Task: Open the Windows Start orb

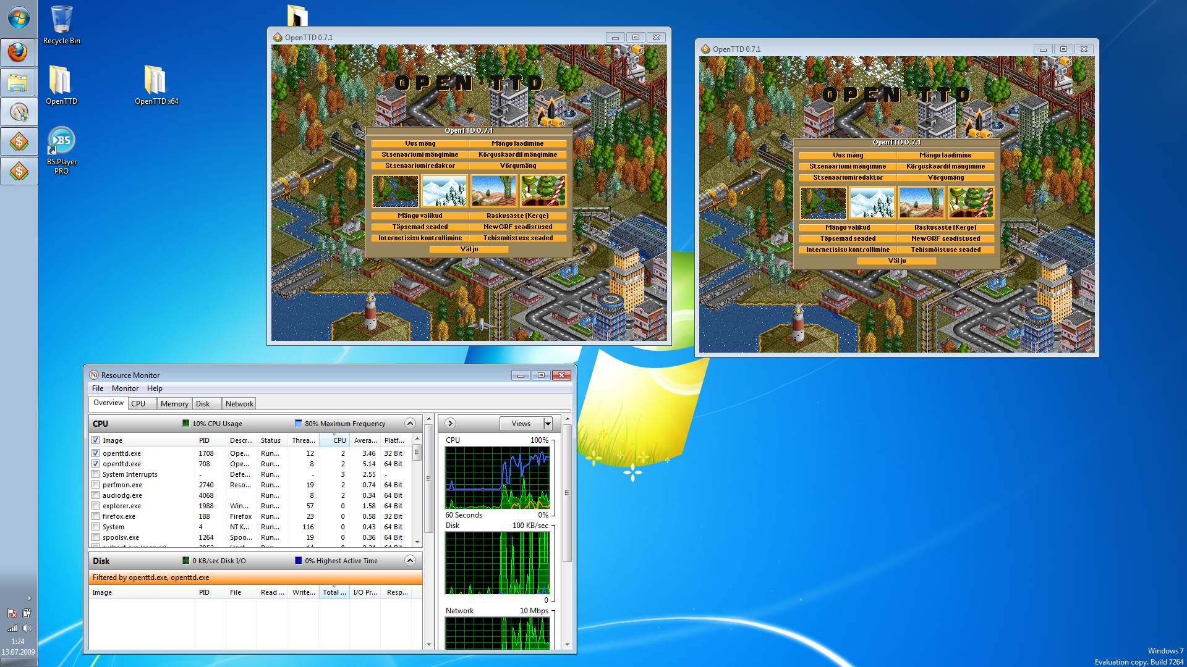Action: click(19, 17)
